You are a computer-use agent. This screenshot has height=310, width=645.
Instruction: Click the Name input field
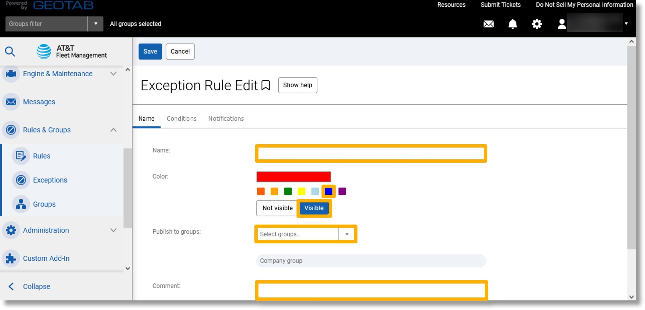pyautogui.click(x=370, y=153)
